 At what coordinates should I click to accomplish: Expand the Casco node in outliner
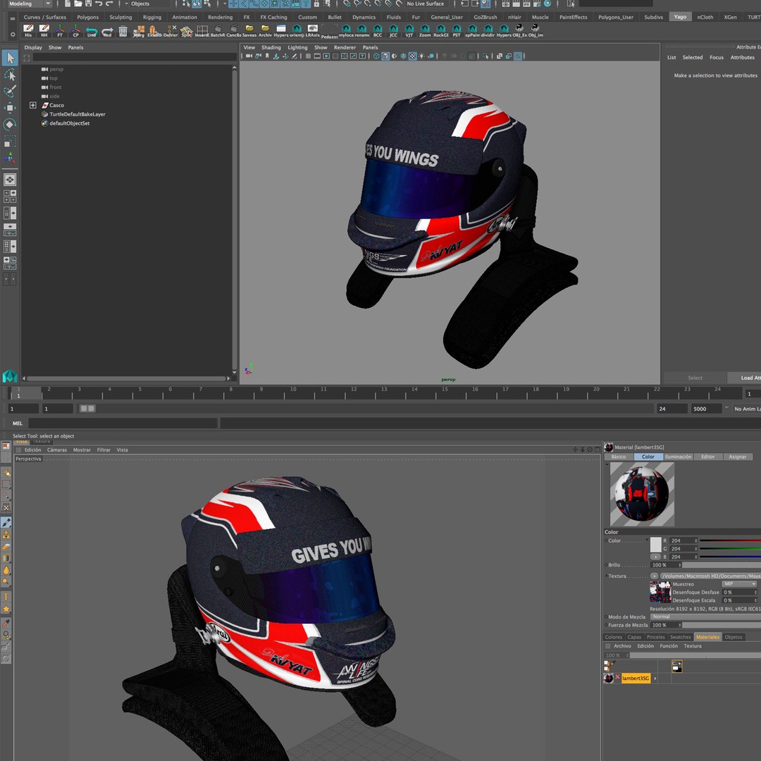(x=33, y=105)
